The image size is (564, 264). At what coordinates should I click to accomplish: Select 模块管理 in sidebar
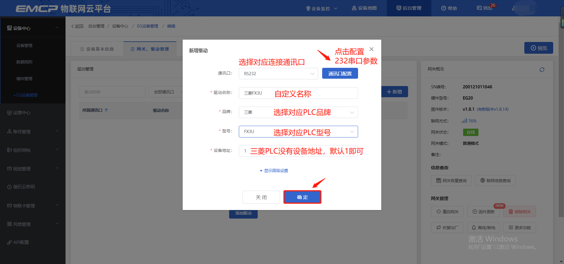click(24, 79)
